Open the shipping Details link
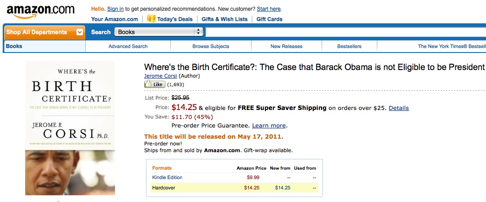Viewport: 486px width, 202px height. (398, 108)
